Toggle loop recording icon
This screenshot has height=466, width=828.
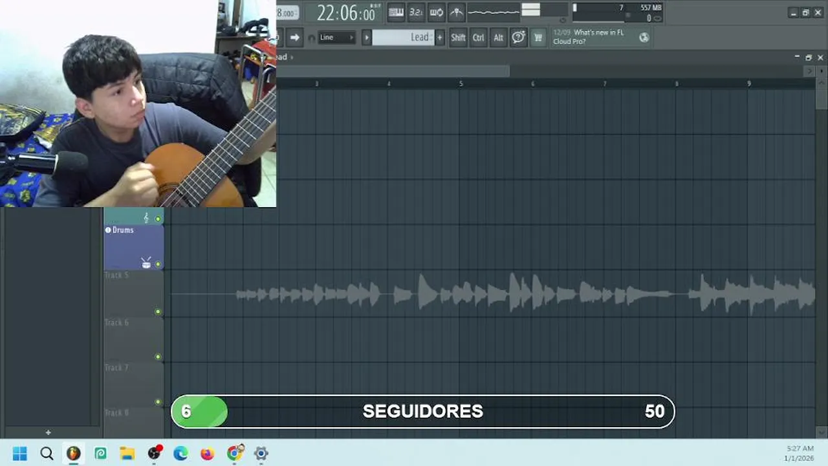[437, 12]
